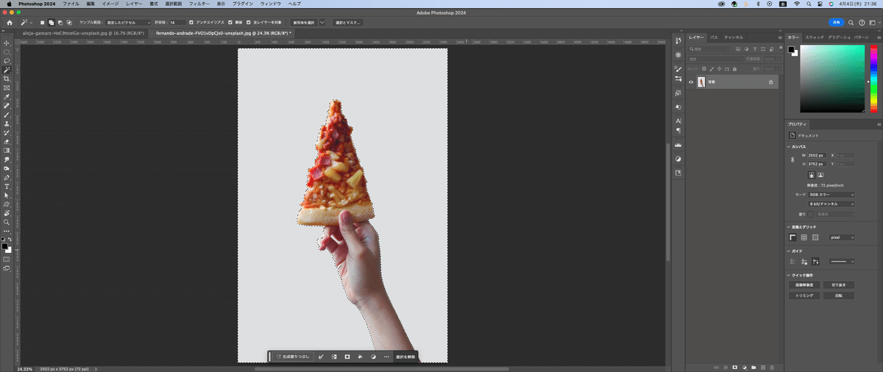Image resolution: width=883 pixels, height=372 pixels.
Task: Create new layer icon at Layers panel bottom
Action: [x=763, y=366]
